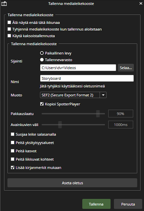144x211 pixels.
Task: Click the Pakkauslaatu slider handle
Action: tap(98, 114)
